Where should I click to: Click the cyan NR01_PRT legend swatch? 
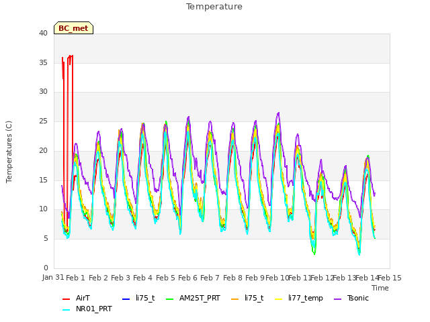click(66, 310)
